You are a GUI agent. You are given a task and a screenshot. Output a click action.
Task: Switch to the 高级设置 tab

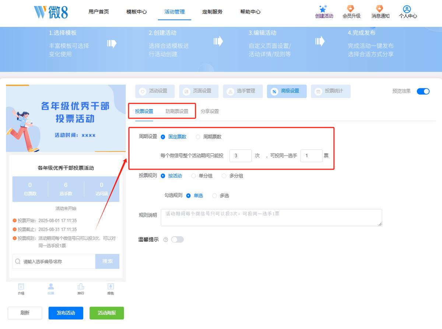click(287, 91)
